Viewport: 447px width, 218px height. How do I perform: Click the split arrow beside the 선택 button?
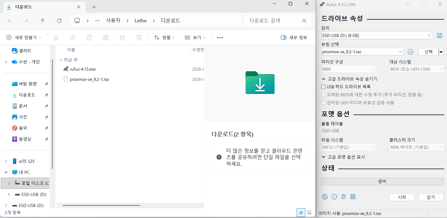441,52
